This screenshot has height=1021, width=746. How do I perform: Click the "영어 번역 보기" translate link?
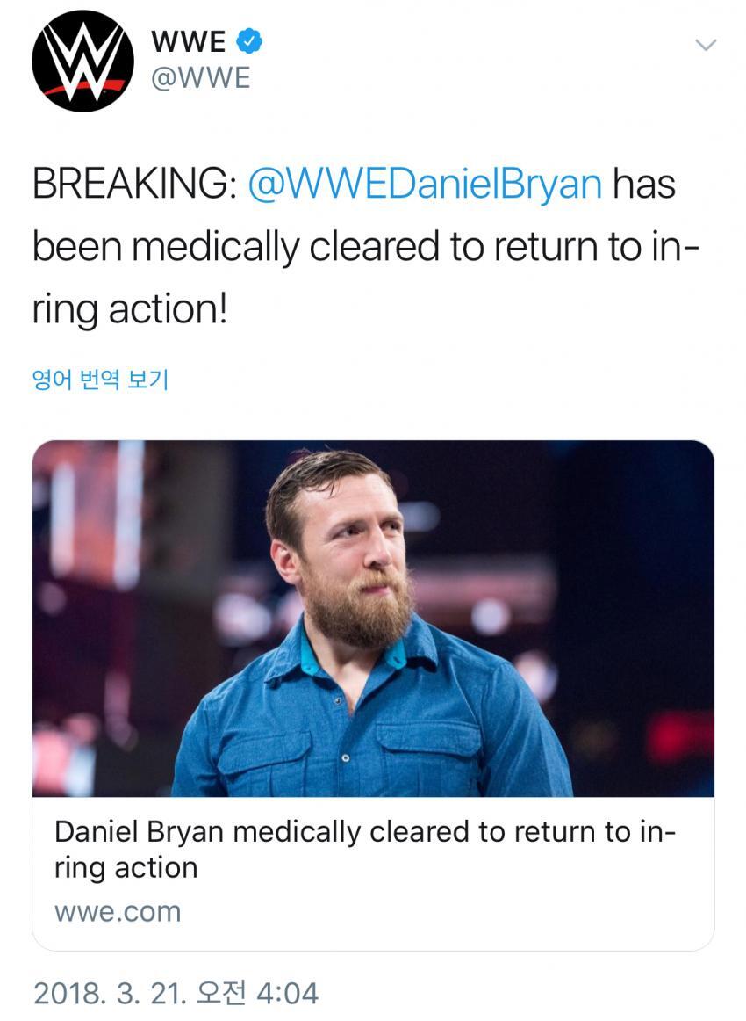coord(99,380)
